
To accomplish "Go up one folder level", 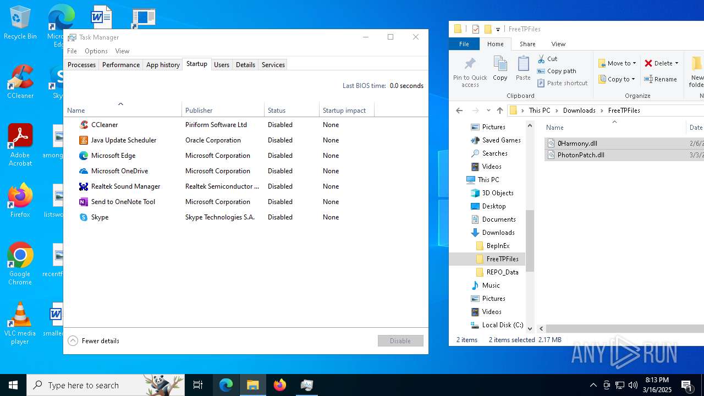I will [499, 111].
